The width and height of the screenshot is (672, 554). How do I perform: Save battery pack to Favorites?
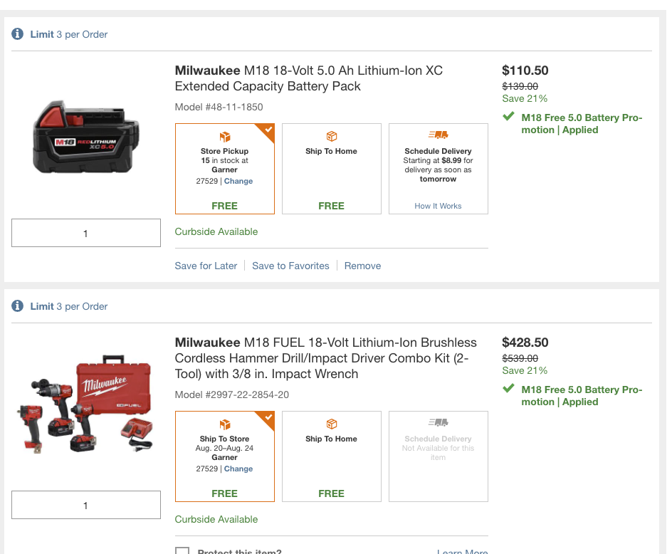[290, 266]
